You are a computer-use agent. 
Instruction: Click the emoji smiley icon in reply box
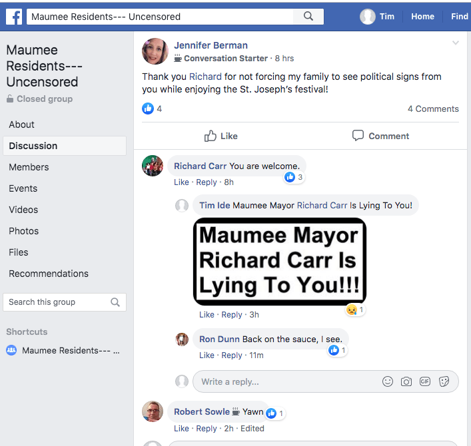(x=388, y=381)
